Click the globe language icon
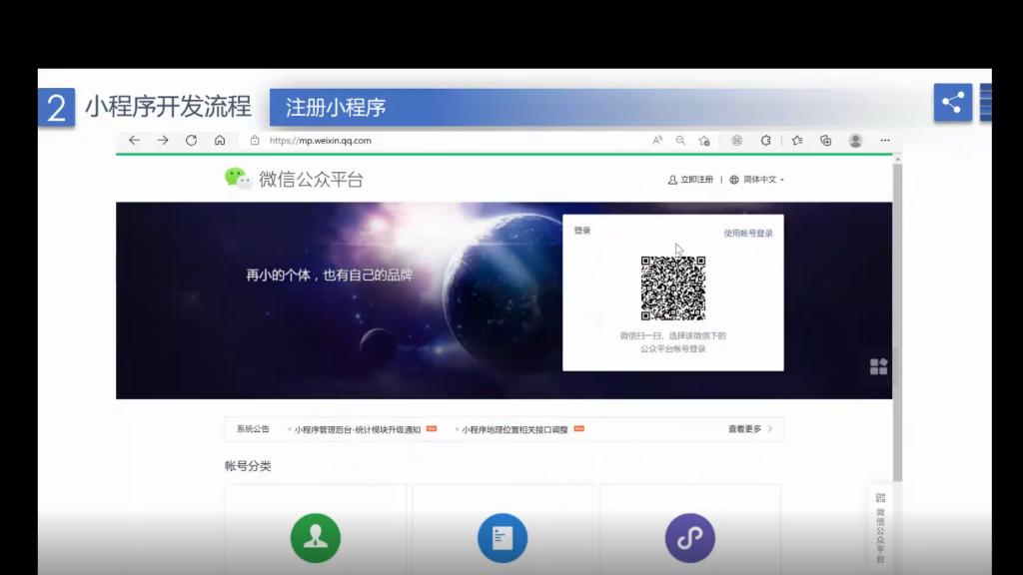 (734, 180)
